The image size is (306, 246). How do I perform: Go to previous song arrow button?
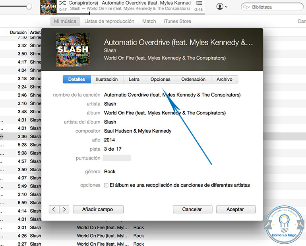click(54, 209)
